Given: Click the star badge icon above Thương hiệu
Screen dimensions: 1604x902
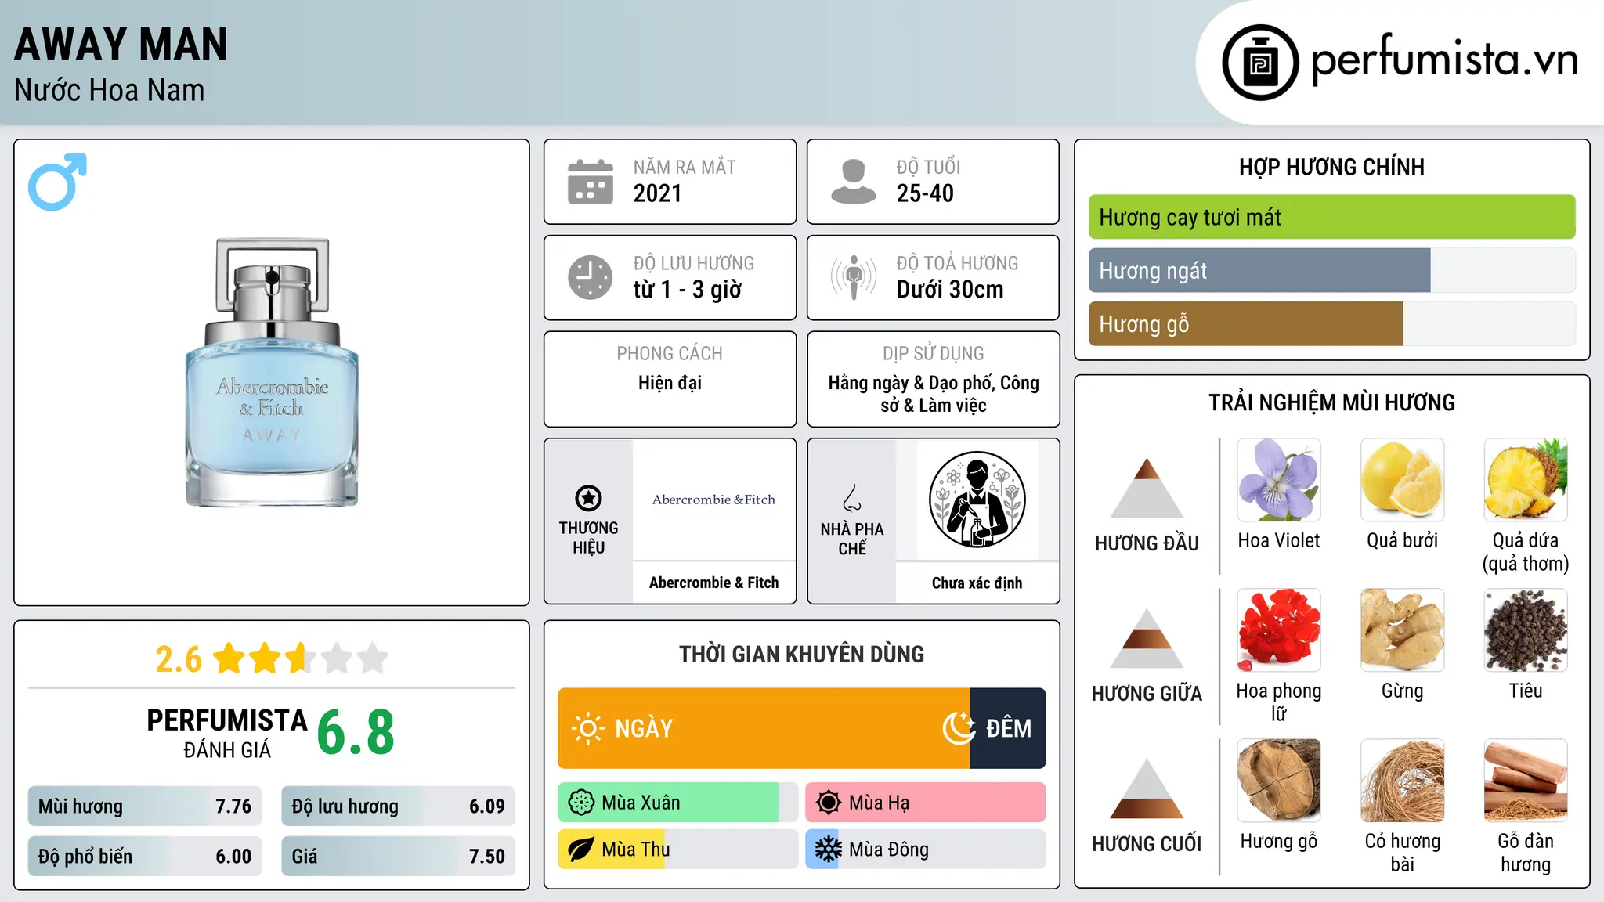Looking at the screenshot, I should [x=588, y=498].
